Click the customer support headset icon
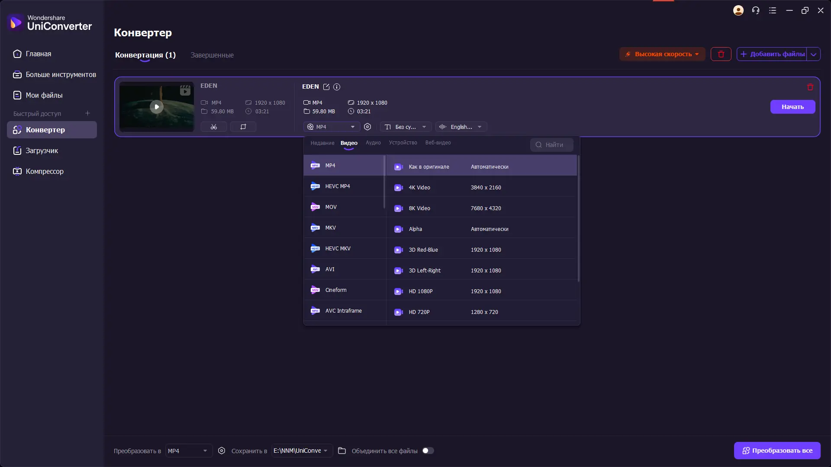 click(x=756, y=10)
